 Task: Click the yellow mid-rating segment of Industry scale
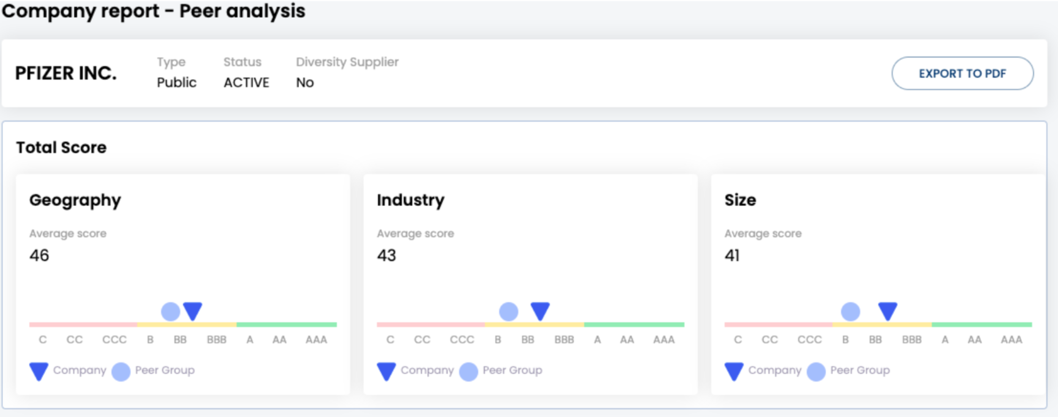coord(535,325)
